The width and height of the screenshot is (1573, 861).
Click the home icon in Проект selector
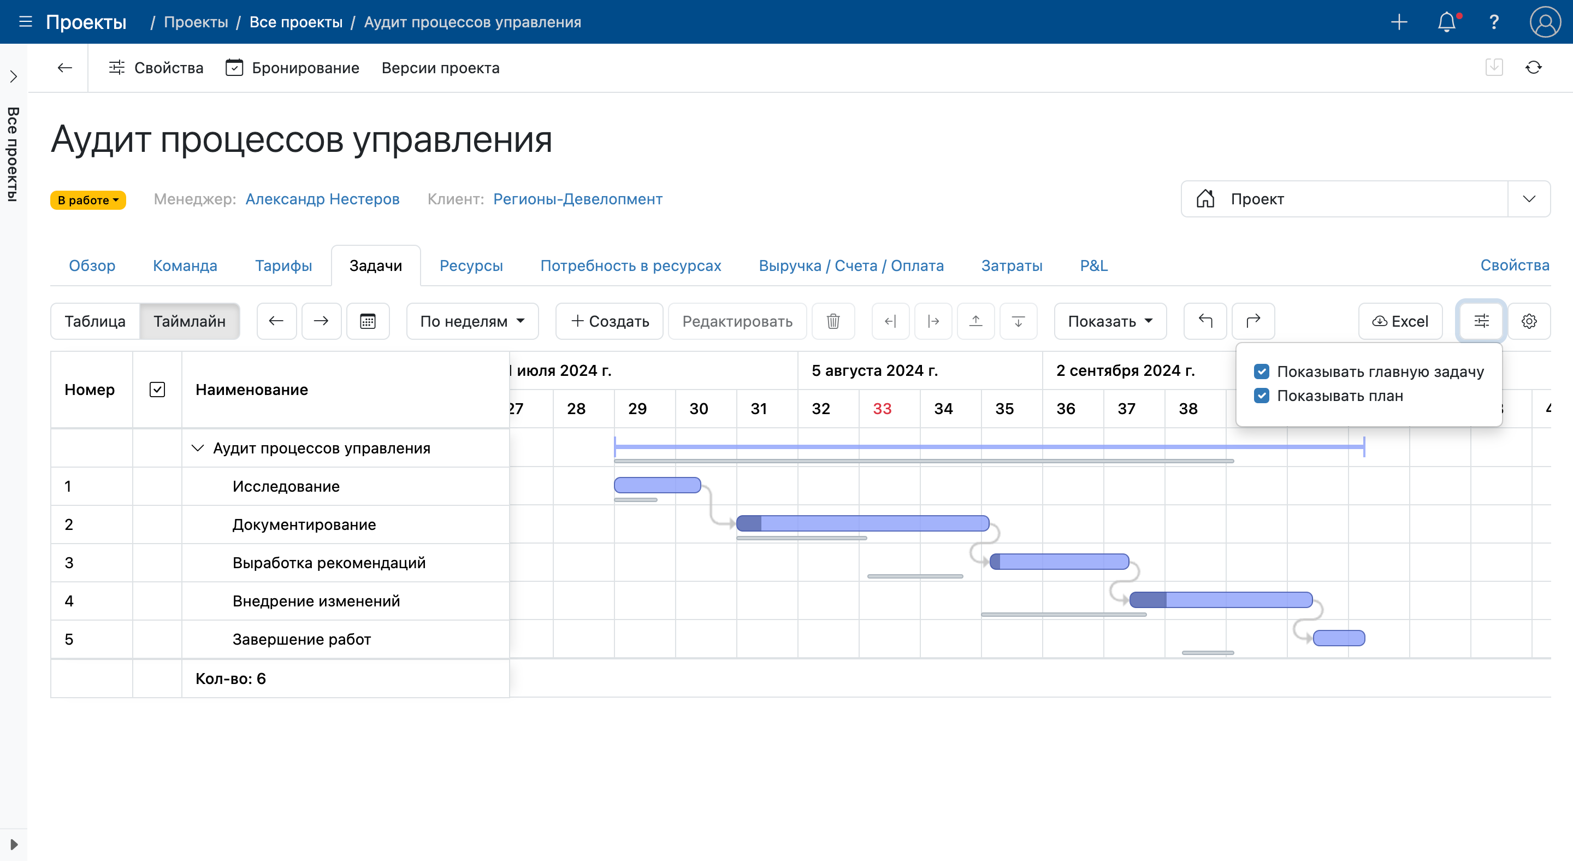(1205, 199)
